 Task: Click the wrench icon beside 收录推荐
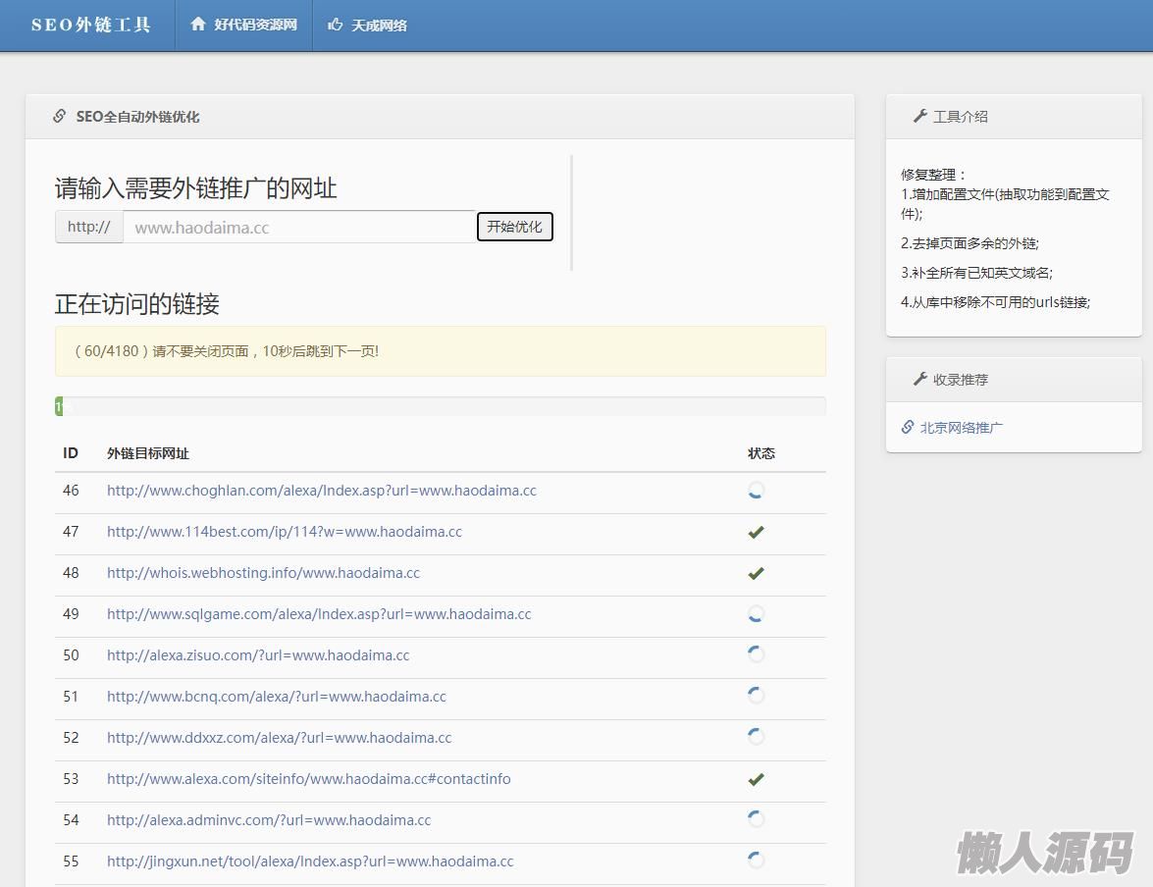coord(919,380)
